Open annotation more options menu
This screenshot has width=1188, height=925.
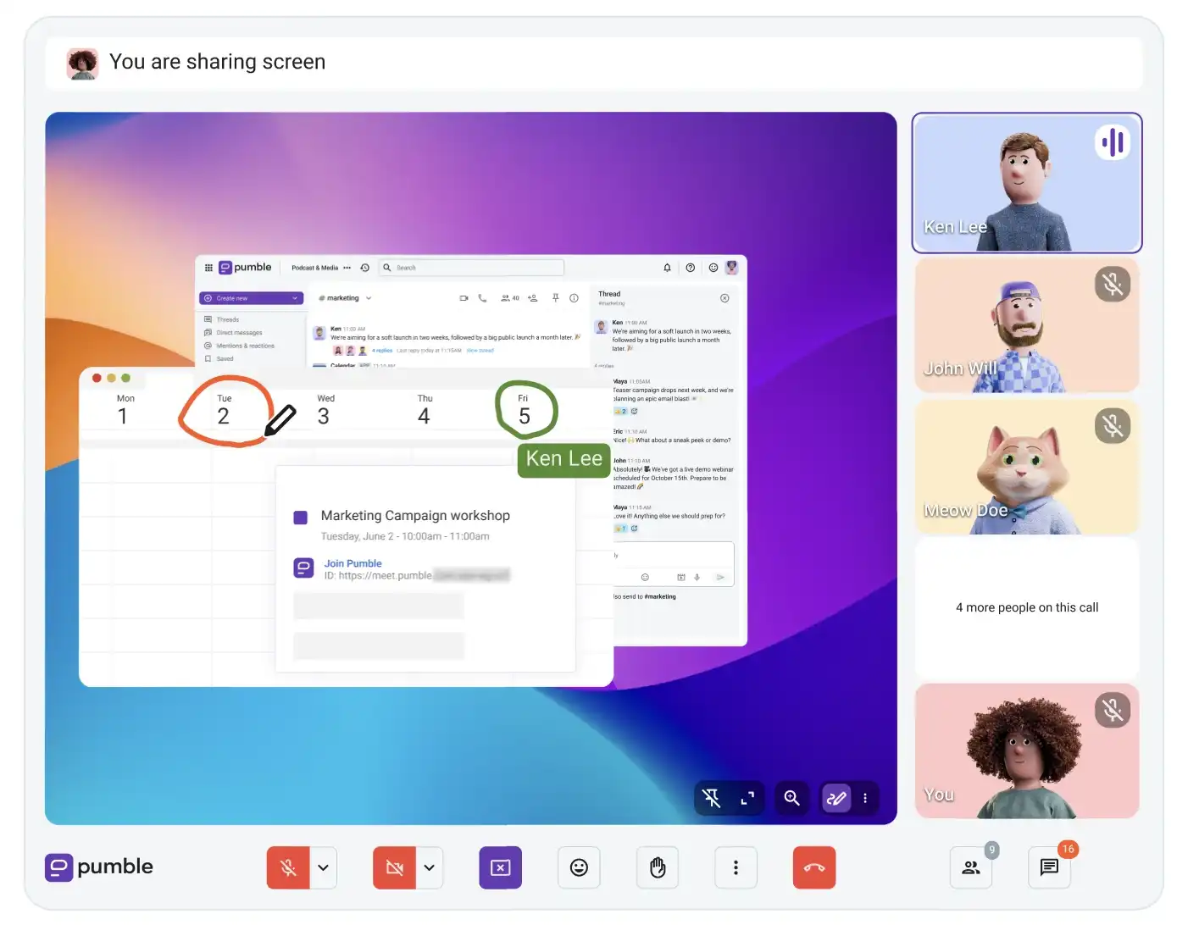click(865, 798)
